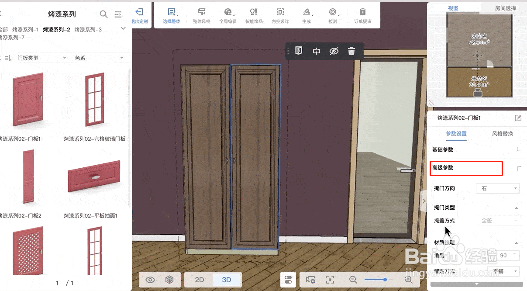Select the 视图 tab in minimap panel
527x291 pixels.
coord(453,8)
